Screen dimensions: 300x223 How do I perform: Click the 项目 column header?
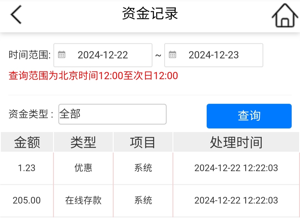(x=143, y=142)
